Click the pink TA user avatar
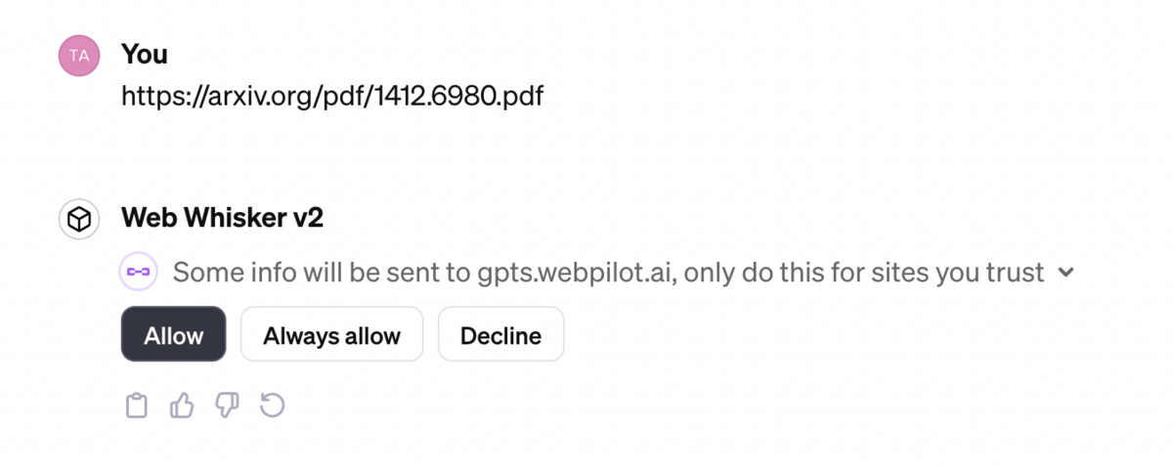 tap(79, 56)
